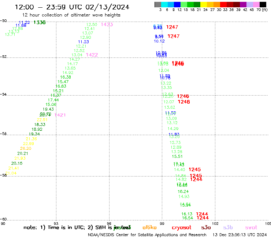Click the wave height value 16.24
271x238 pixels.
[x=183, y=191]
